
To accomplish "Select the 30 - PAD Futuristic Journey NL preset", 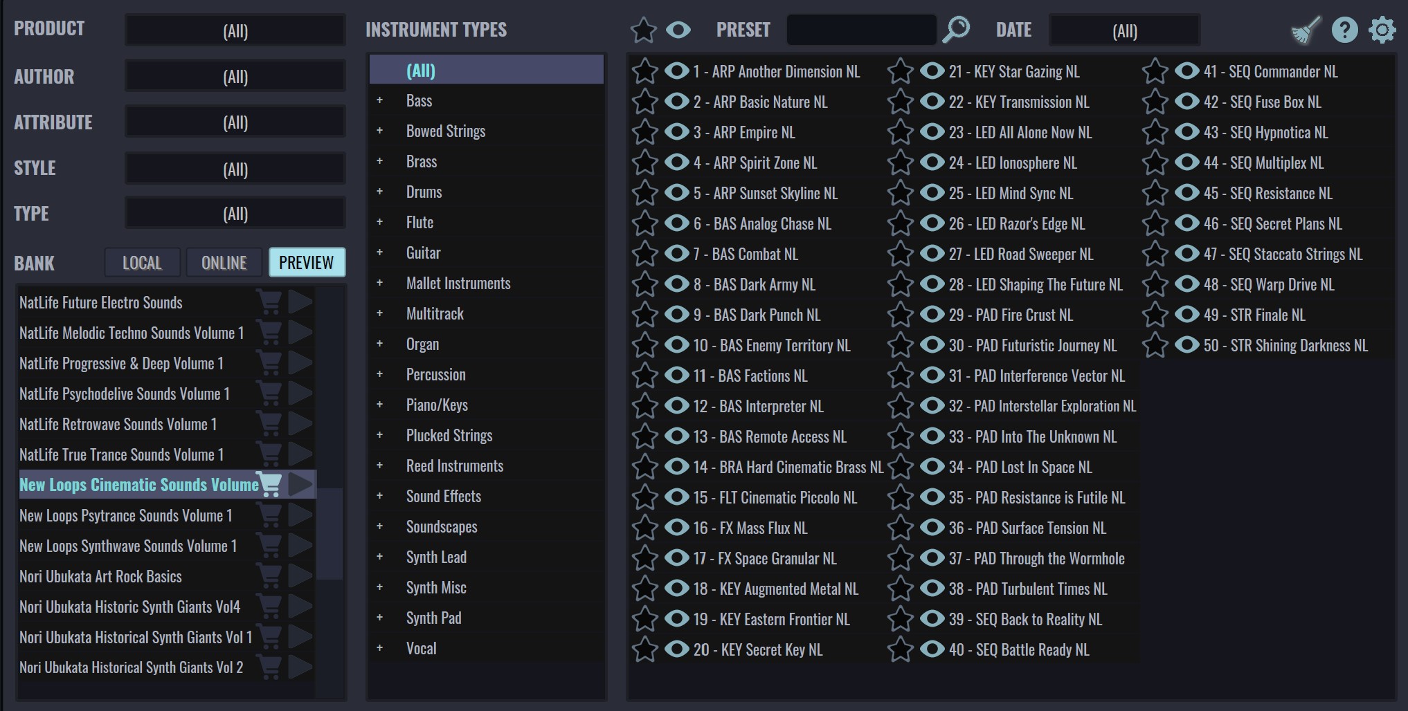I will click(1032, 345).
